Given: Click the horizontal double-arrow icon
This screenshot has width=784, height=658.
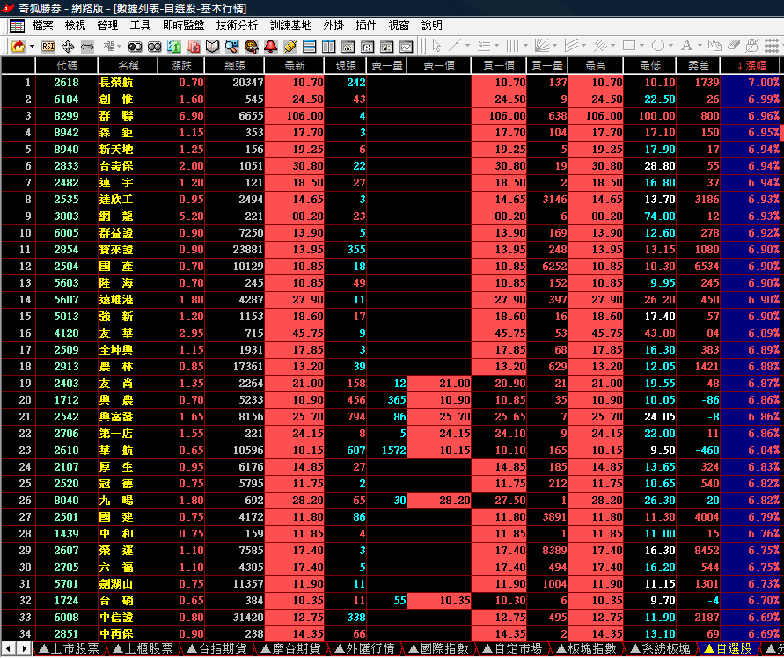Looking at the screenshot, I should click(87, 47).
